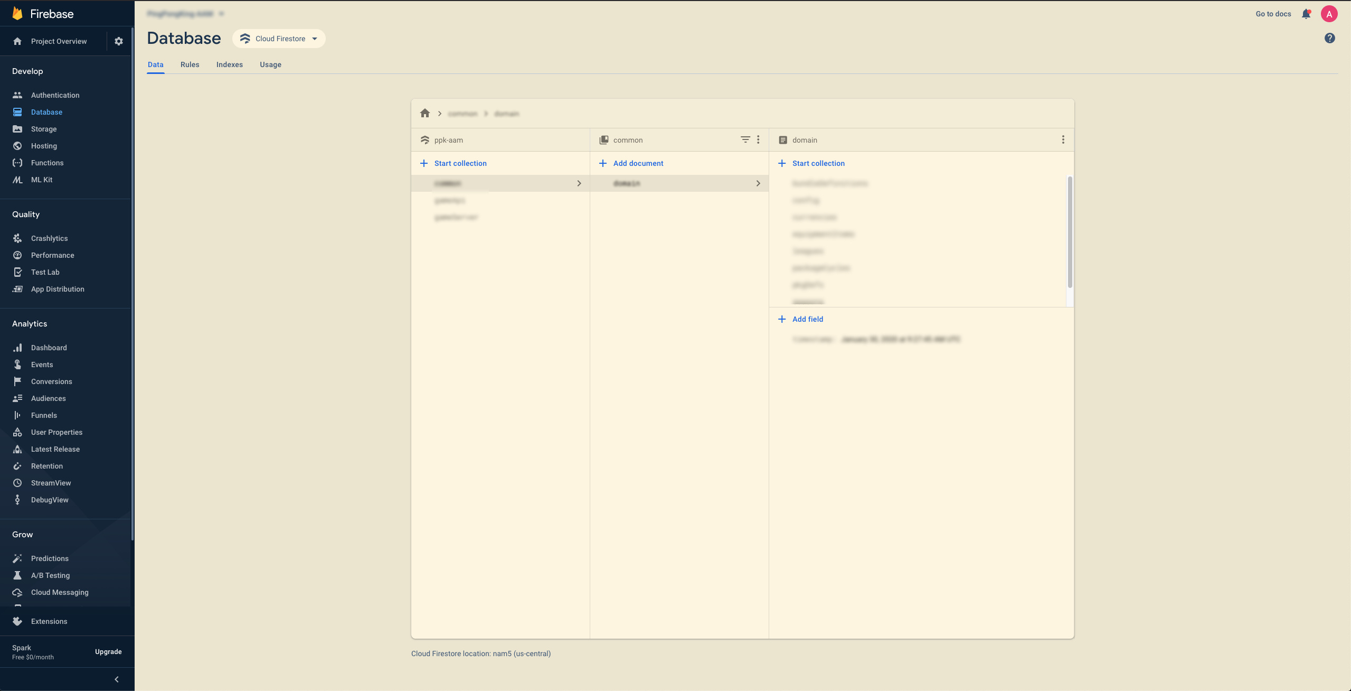Open the Audiences page
This screenshot has height=691, width=1351.
pos(48,398)
